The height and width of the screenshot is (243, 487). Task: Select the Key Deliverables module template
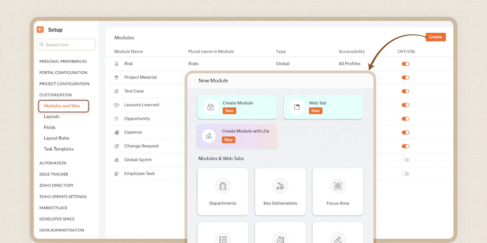(280, 192)
